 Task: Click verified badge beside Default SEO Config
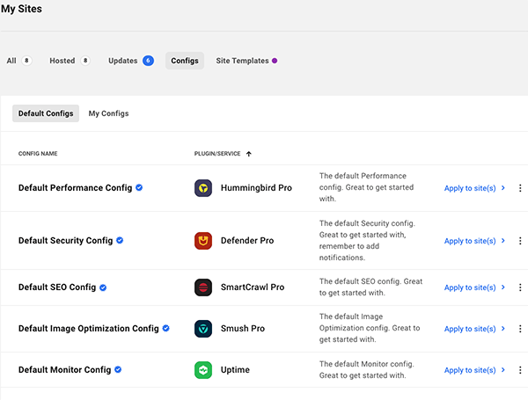tap(103, 287)
